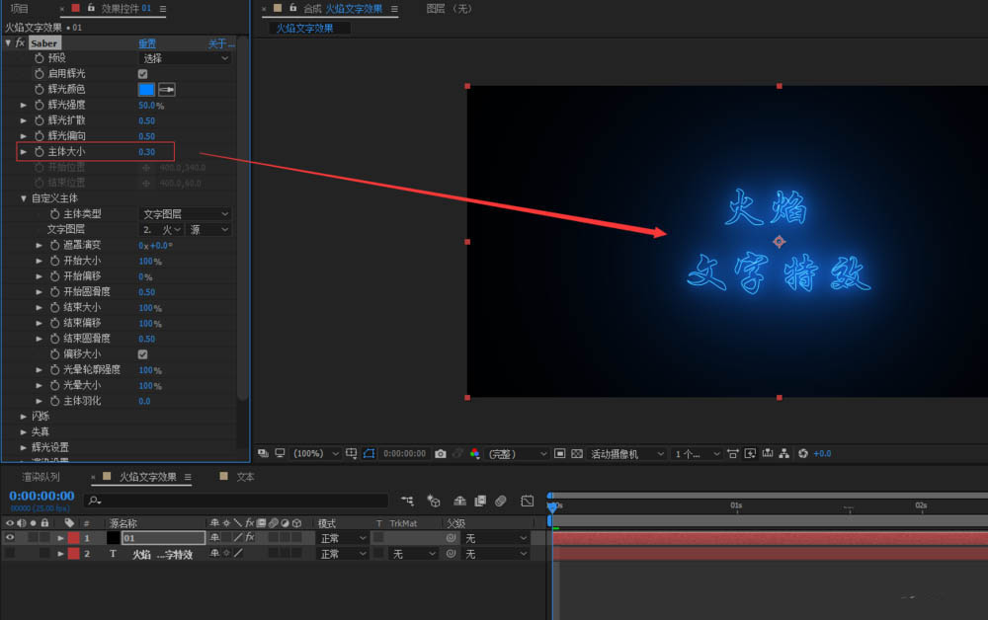Toggle the quality switch for 火焰 text layer
Viewport: 988px width, 620px height.
click(238, 553)
